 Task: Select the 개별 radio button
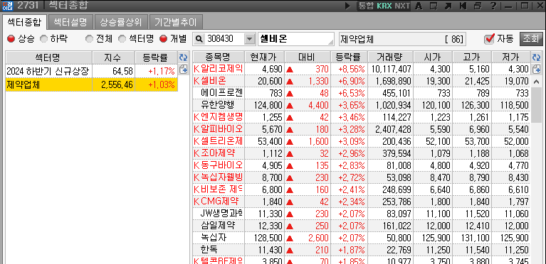coord(163,39)
